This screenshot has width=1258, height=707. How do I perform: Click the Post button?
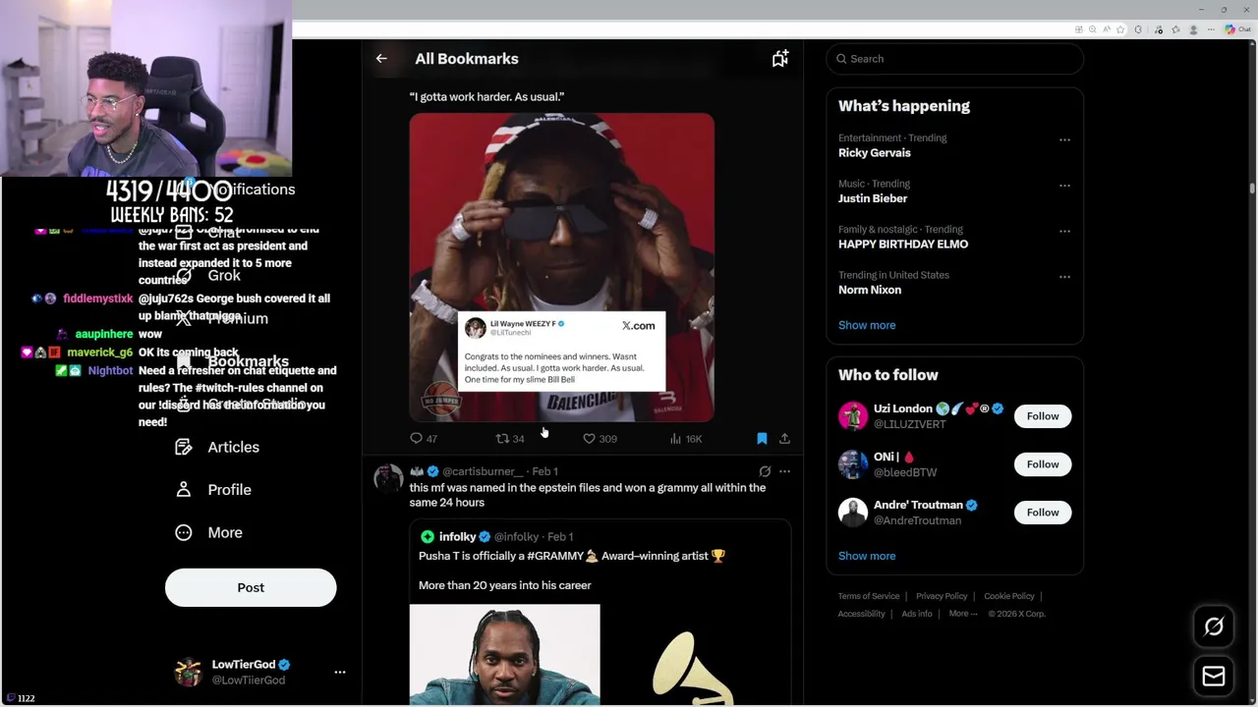(251, 587)
